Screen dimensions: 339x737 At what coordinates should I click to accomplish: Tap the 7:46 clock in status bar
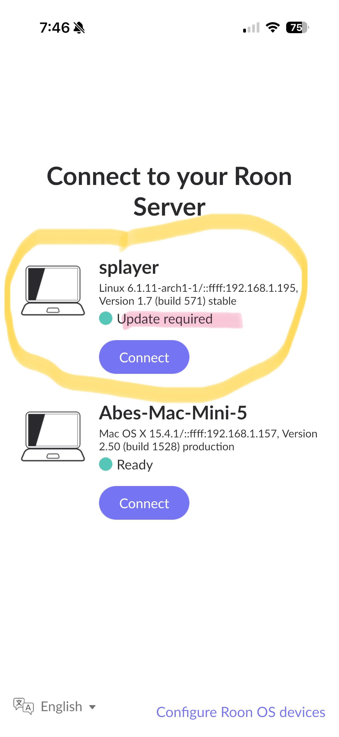(x=54, y=28)
